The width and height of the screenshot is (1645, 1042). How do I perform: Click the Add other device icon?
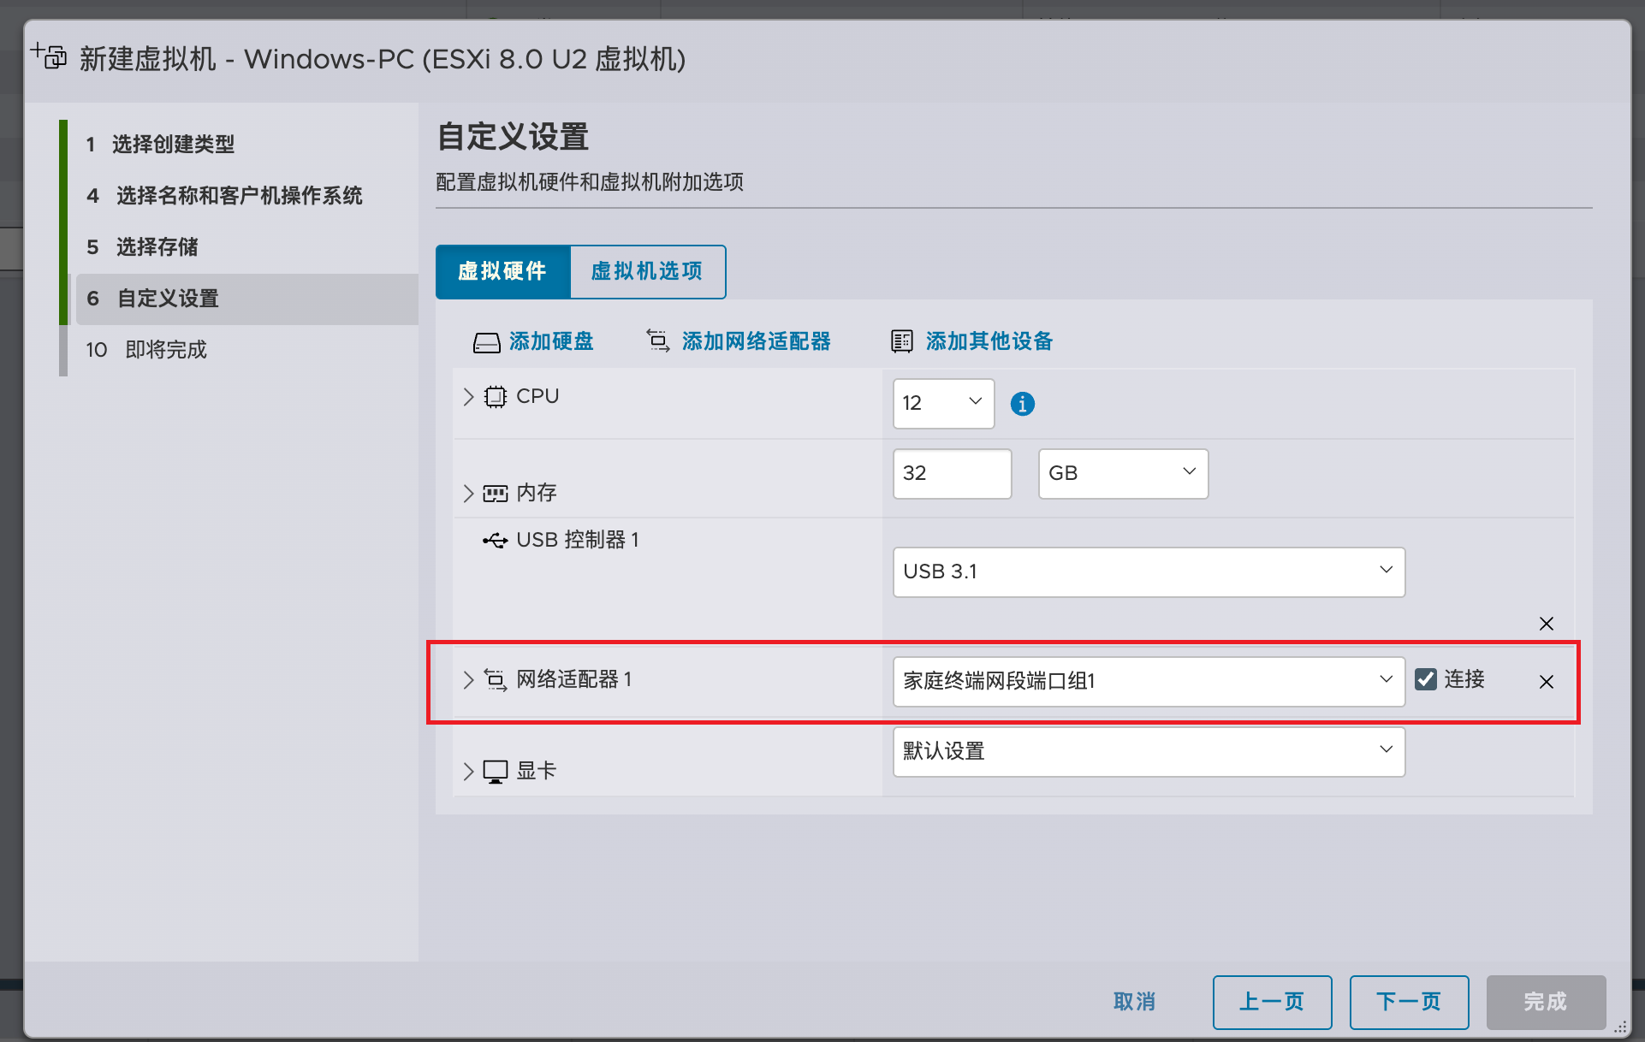tap(901, 341)
